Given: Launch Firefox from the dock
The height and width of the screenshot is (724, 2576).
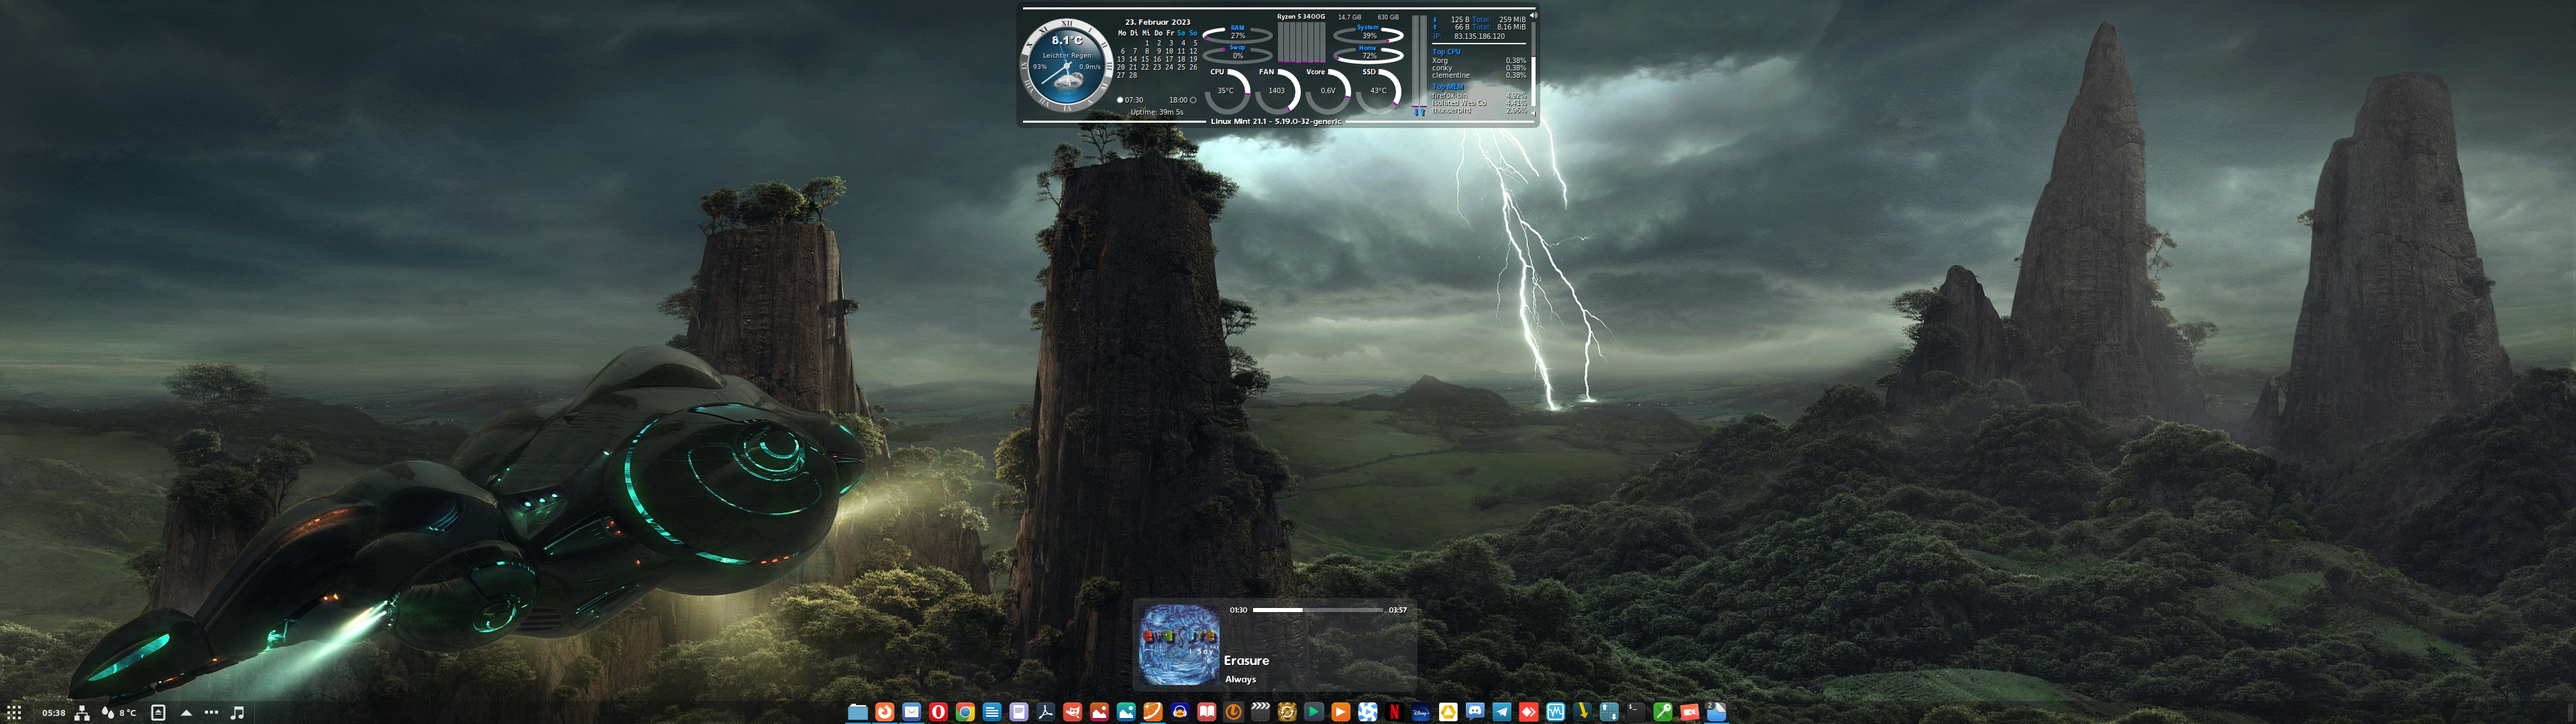Looking at the screenshot, I should pos(885,712).
